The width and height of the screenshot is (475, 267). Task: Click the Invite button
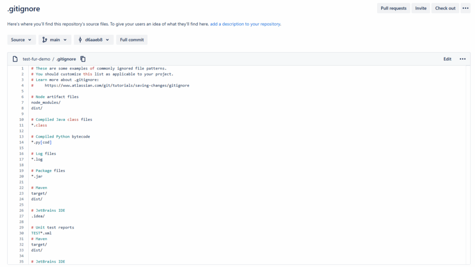[x=421, y=8]
